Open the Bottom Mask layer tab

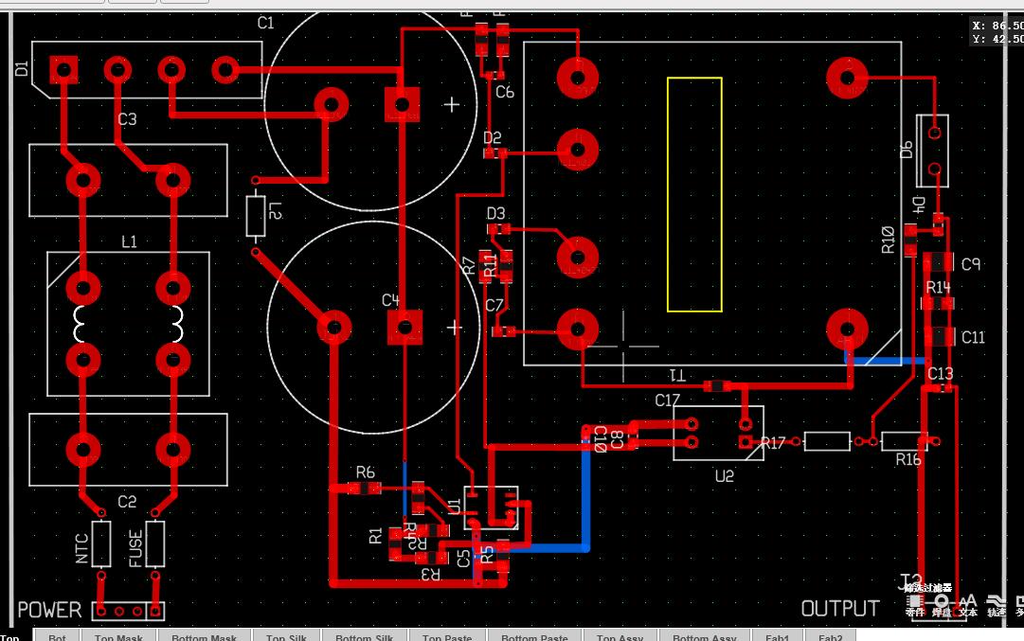click(x=204, y=636)
